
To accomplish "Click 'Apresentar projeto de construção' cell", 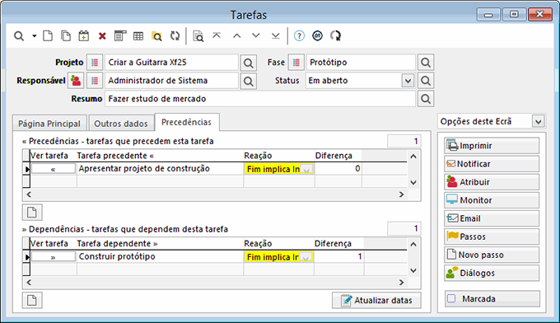I will 160,169.
